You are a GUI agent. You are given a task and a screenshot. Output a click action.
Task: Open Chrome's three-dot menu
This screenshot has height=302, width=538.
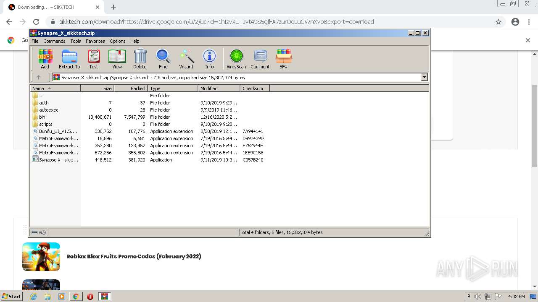click(529, 22)
